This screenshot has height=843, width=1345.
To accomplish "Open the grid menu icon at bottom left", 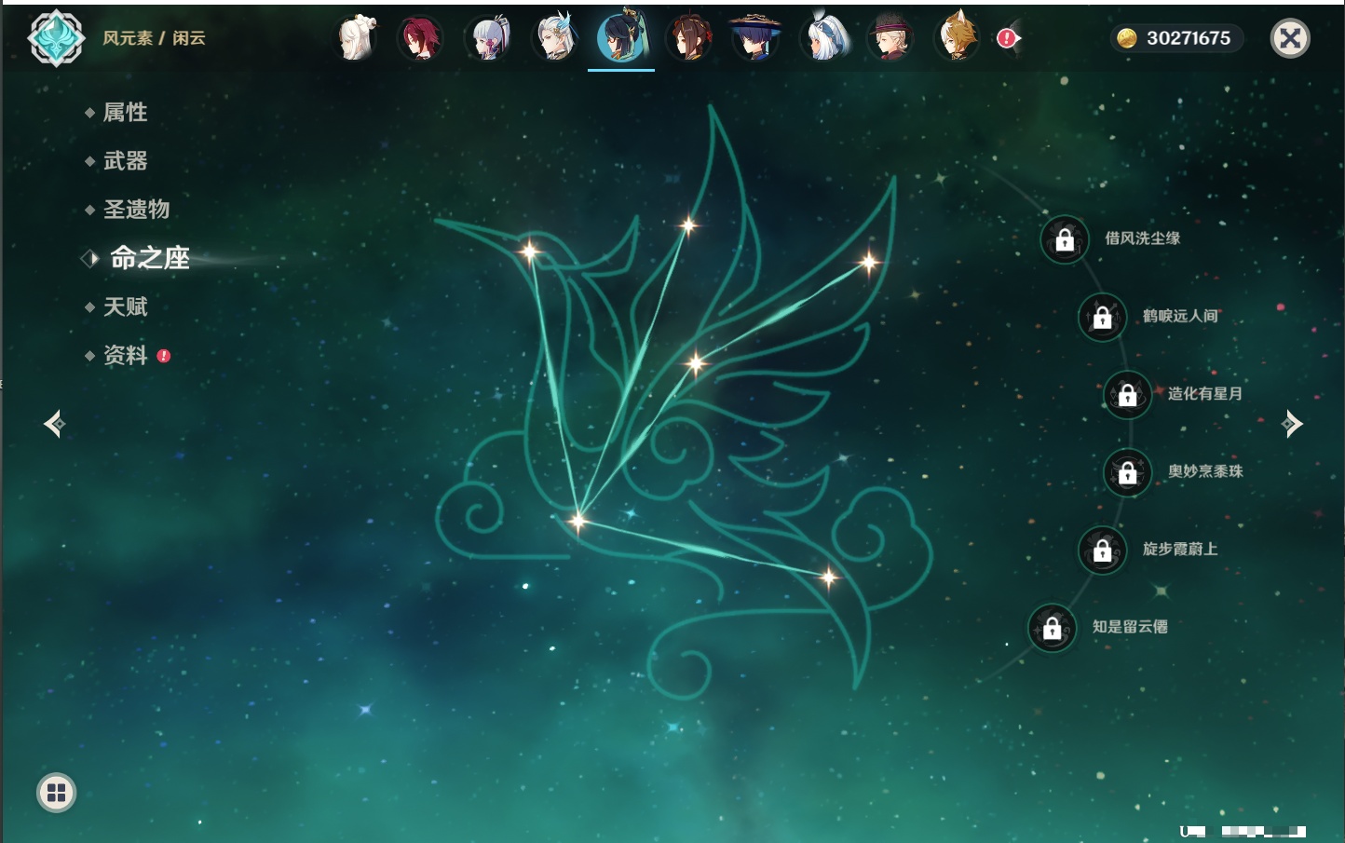I will 56,793.
